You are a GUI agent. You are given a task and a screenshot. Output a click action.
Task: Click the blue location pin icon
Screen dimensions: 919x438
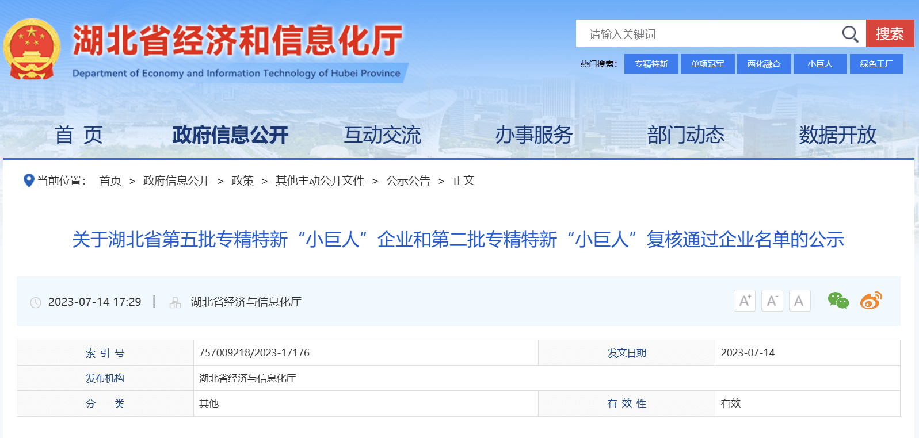click(28, 180)
